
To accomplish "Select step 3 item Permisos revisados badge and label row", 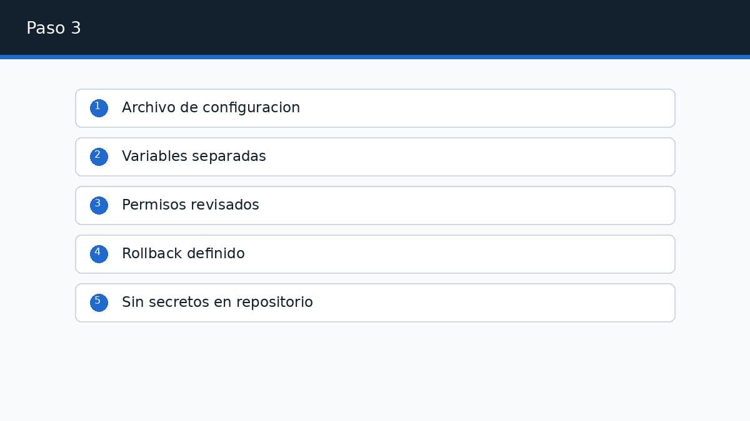I will coord(375,205).
